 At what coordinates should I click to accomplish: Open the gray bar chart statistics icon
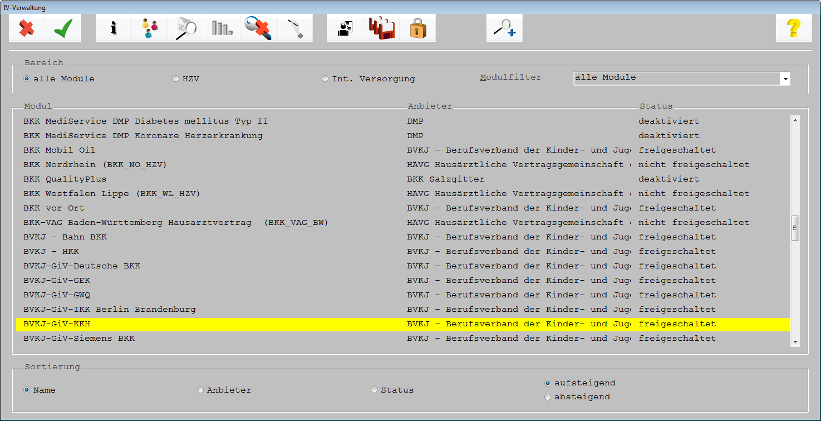tap(222, 28)
